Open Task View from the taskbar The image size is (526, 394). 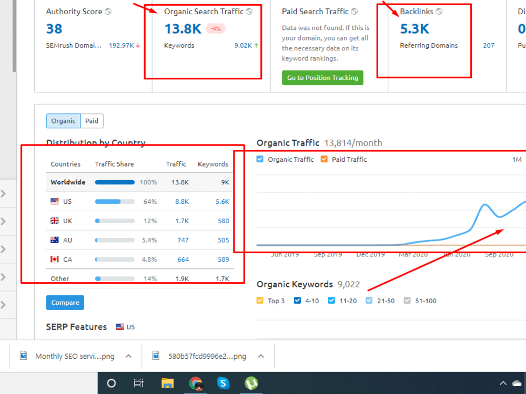tap(138, 383)
